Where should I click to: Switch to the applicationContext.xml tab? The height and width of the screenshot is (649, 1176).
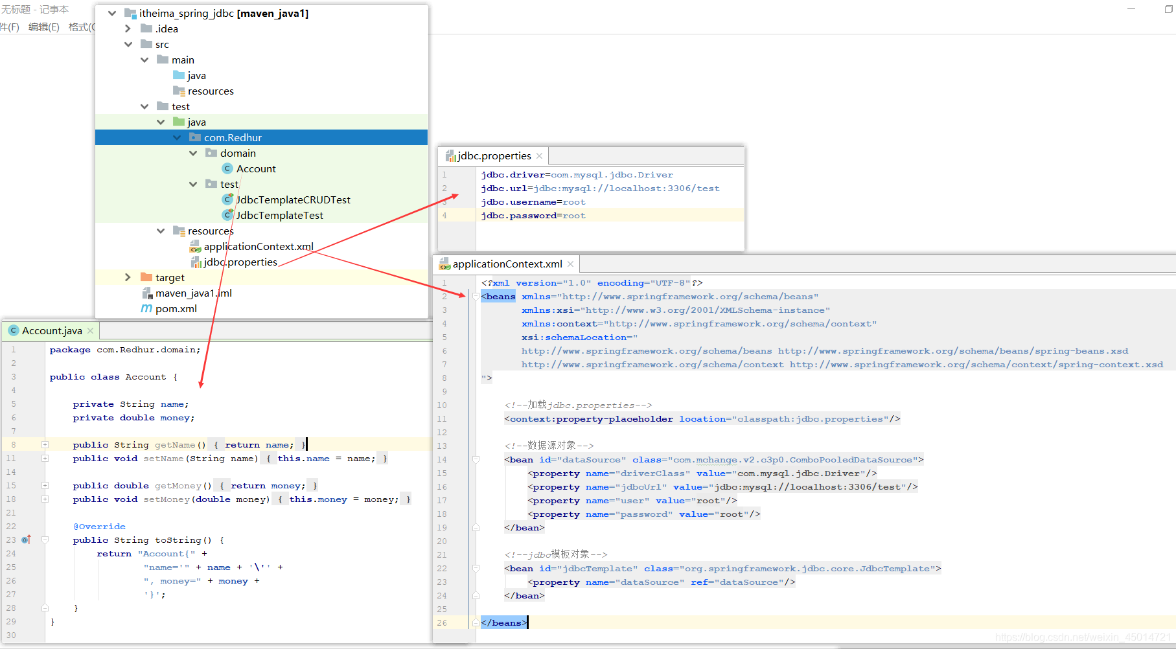(506, 264)
